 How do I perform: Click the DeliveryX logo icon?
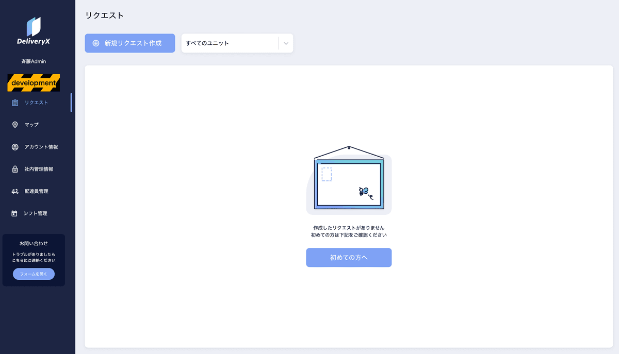point(34,26)
